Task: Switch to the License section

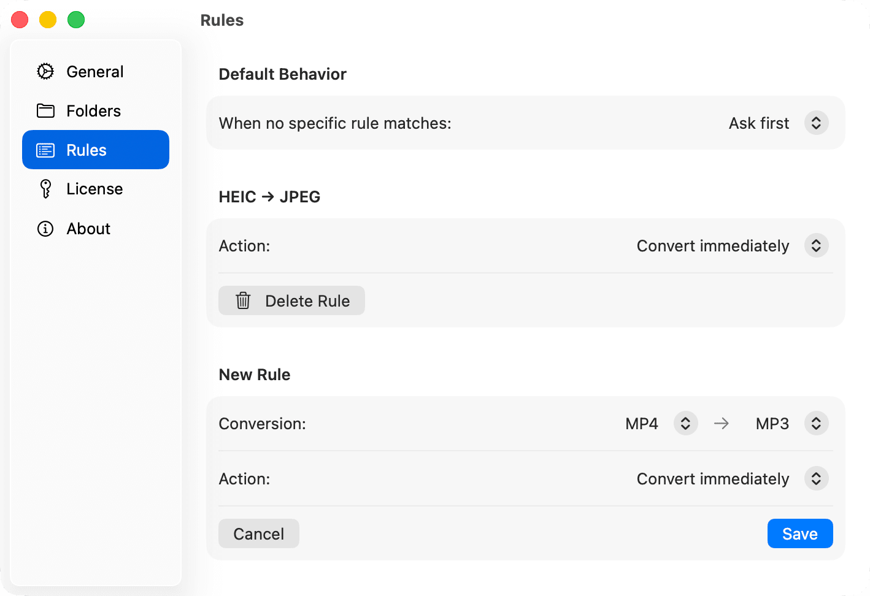Action: tap(94, 188)
